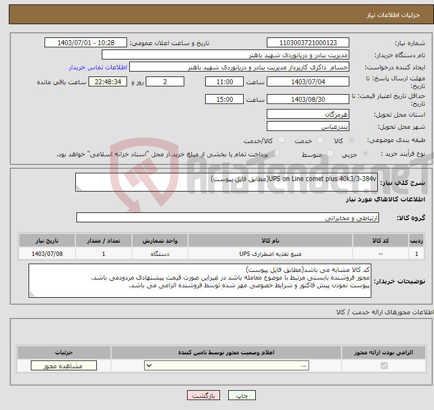Click the announcement date field 1403/07/01 - 10:28
This screenshot has height=410, width=434.
(86, 42)
